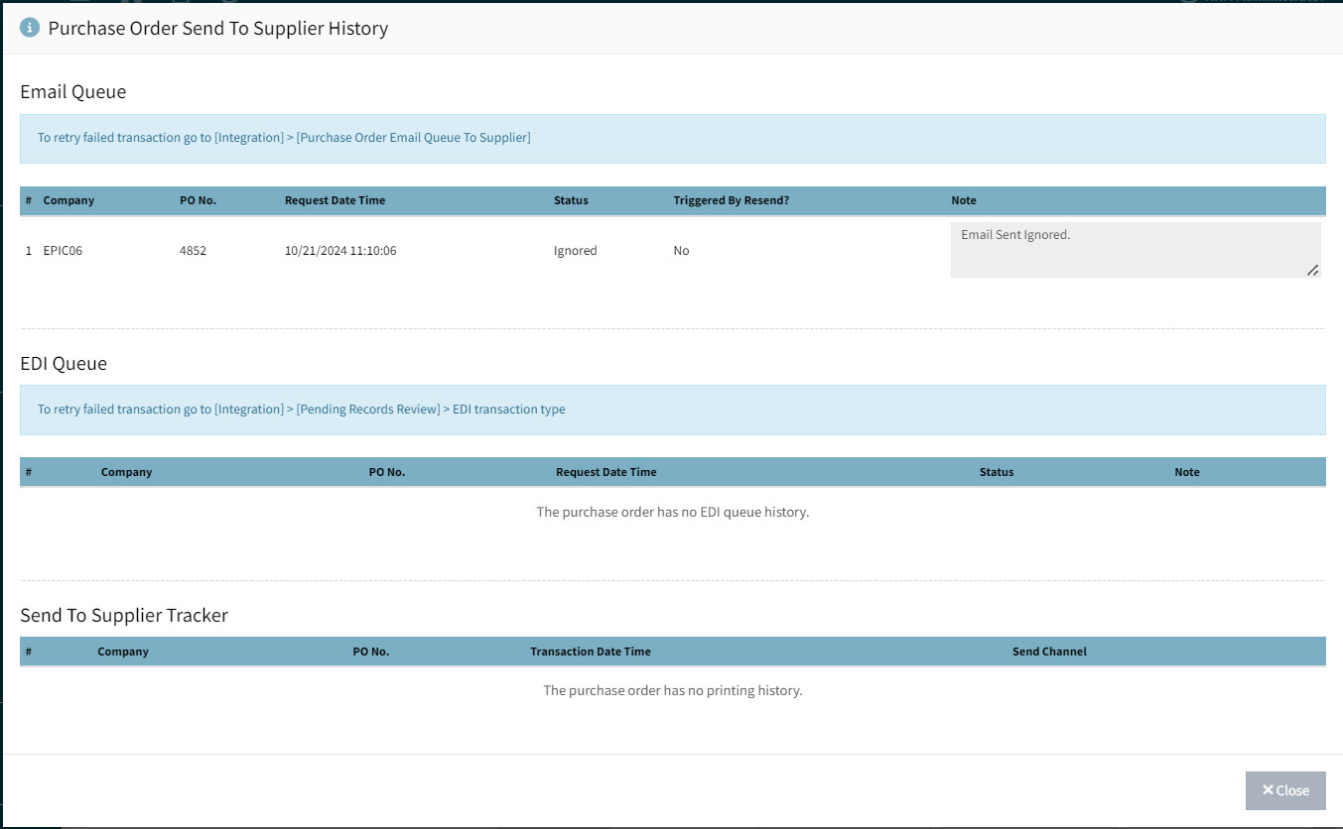Viewport: 1343px width, 829px height.
Task: Select the 'Transaction Date Time' column header
Action: tap(591, 651)
